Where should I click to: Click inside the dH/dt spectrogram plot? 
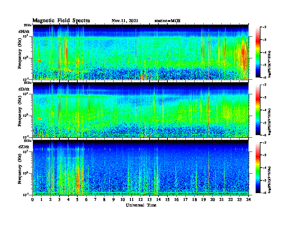[x=141, y=52]
